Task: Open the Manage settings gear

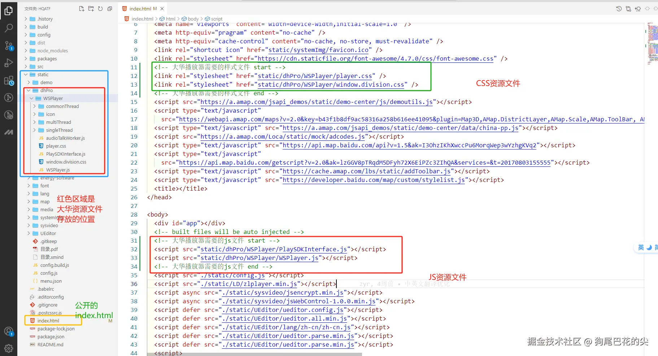Action: click(9, 348)
